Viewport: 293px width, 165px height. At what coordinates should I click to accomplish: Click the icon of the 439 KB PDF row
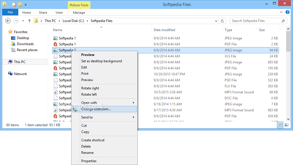(x=56, y=116)
